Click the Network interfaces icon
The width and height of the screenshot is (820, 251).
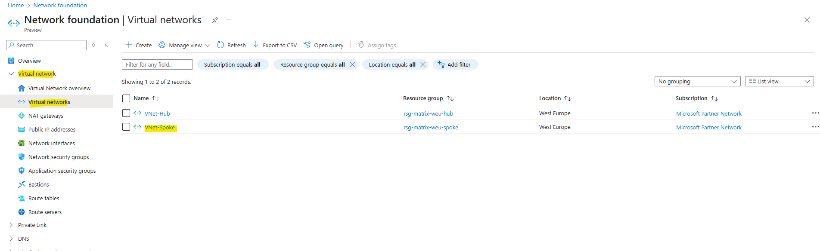(x=22, y=143)
